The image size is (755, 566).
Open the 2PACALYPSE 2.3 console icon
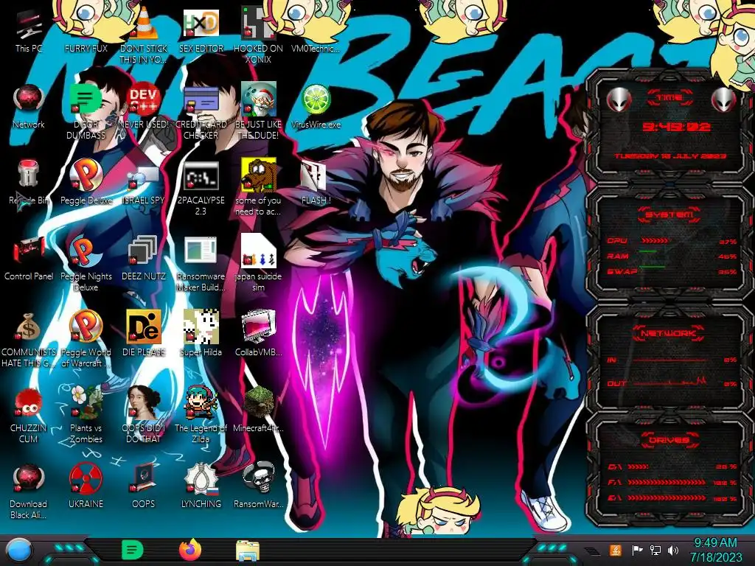pyautogui.click(x=201, y=183)
